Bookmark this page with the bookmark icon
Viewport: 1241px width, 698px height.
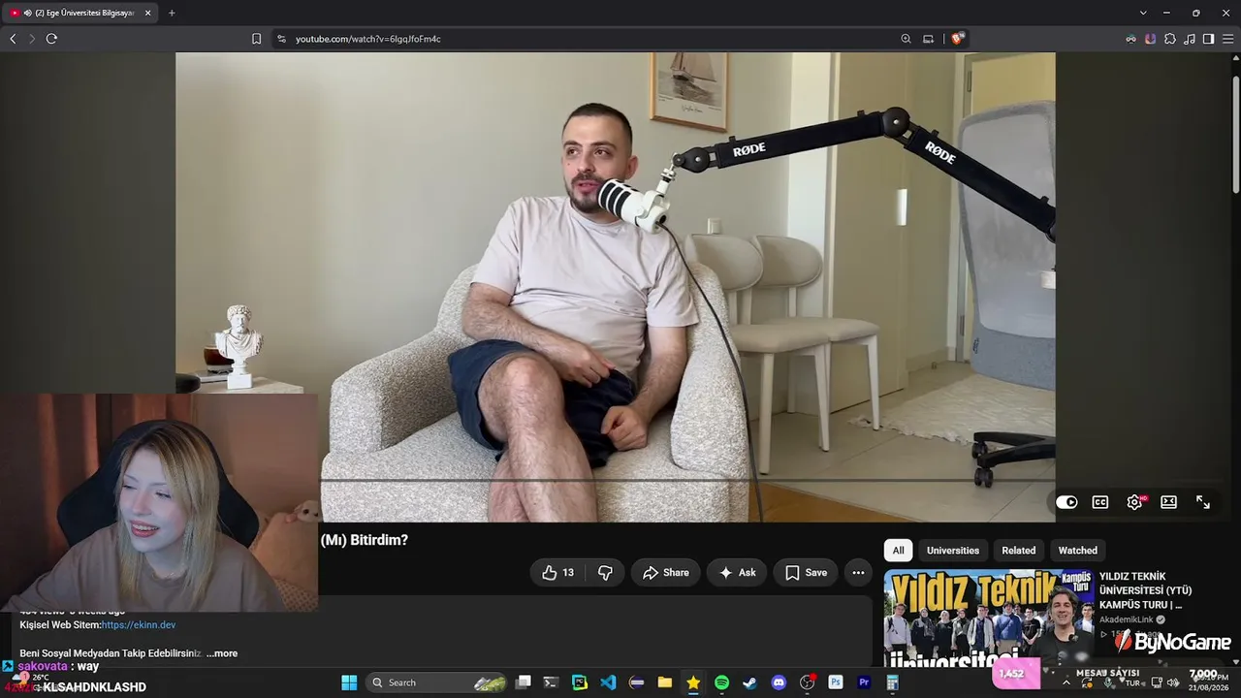[256, 39]
